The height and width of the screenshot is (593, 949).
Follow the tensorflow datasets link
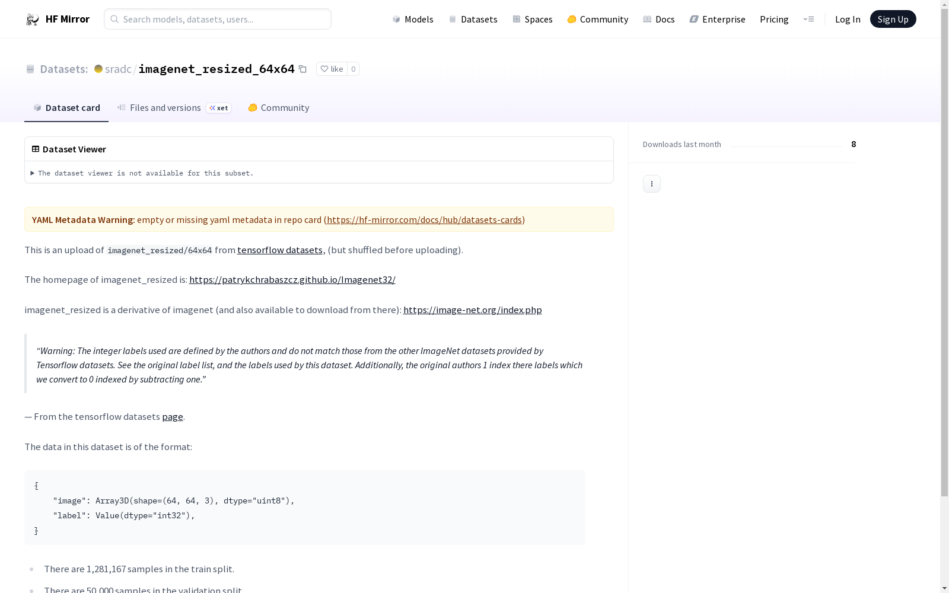(x=280, y=250)
